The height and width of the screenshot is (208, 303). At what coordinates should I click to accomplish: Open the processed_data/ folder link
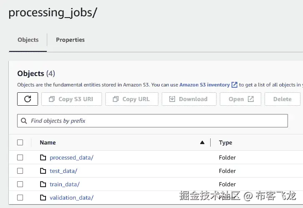tap(71, 157)
